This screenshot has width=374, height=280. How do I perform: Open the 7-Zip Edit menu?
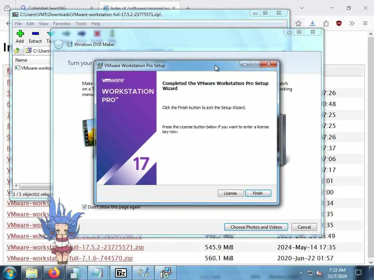[30, 24]
